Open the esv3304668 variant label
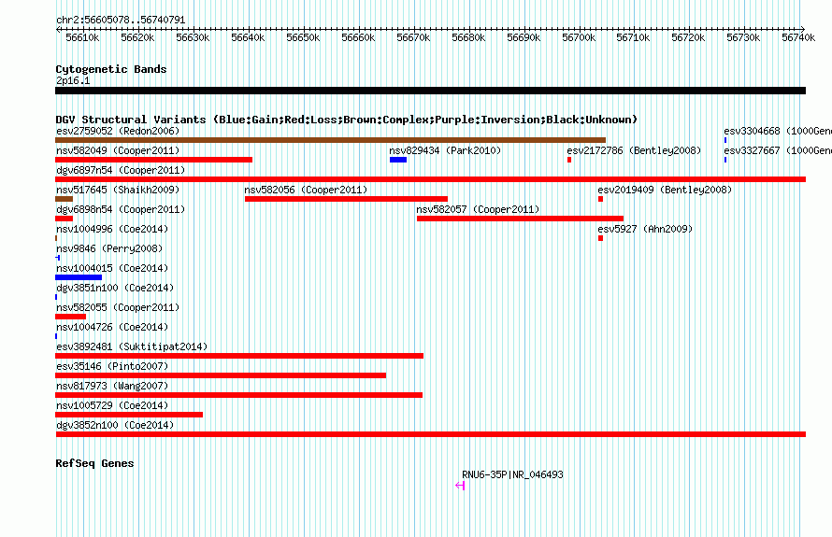 coord(778,131)
